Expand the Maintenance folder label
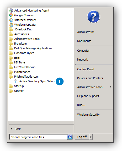Viewport: 122px width, 151px height. [x=22, y=72]
